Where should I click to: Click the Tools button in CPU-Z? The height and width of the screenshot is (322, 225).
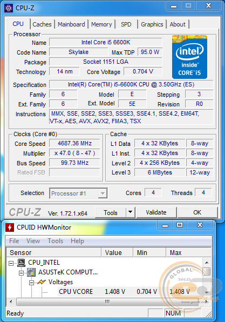pyautogui.click(x=111, y=212)
